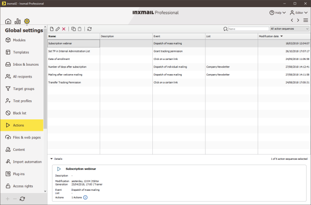Click the pencil edit icon in toolbar
This screenshot has height=205, width=311.
57,29
